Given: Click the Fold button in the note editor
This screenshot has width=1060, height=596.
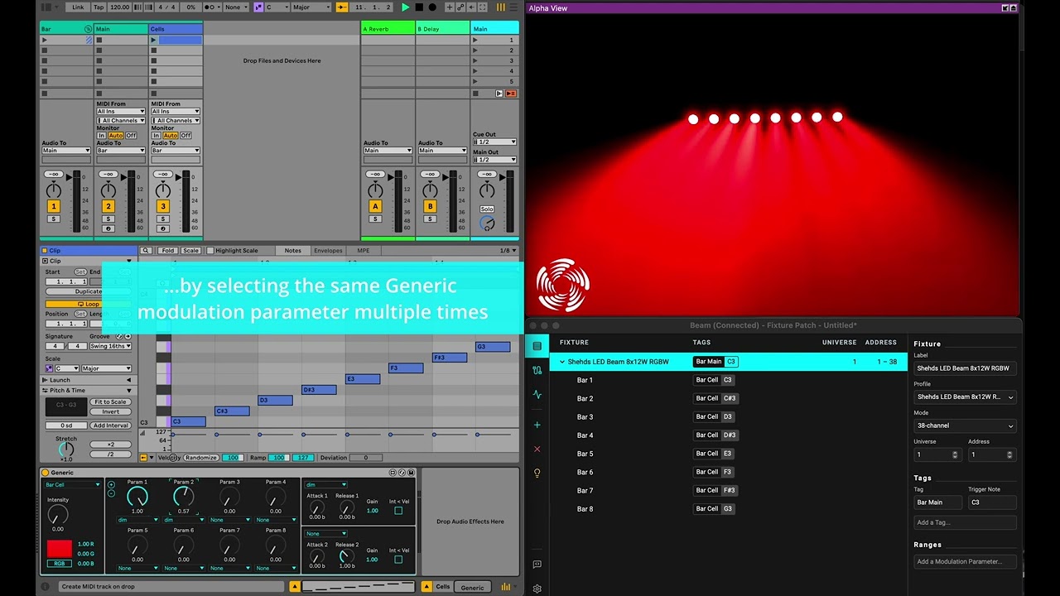Looking at the screenshot, I should 168,251.
